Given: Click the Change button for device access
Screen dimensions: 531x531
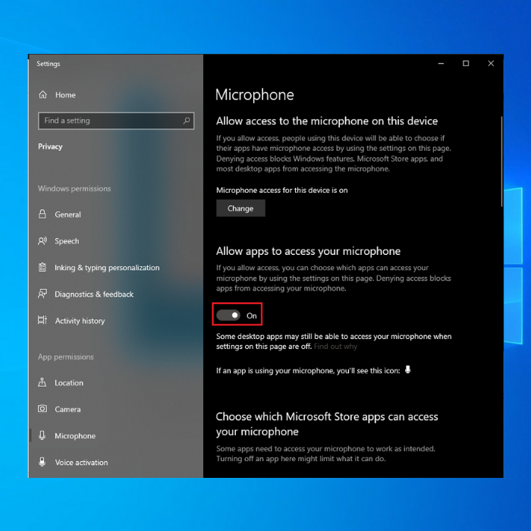Looking at the screenshot, I should point(240,209).
